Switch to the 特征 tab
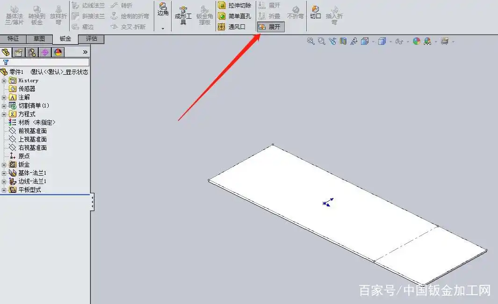The height and width of the screenshot is (304, 498). pos(13,39)
